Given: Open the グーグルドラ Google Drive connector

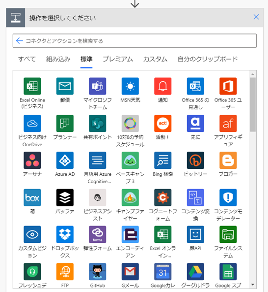Looking at the screenshot, I should tap(195, 272).
